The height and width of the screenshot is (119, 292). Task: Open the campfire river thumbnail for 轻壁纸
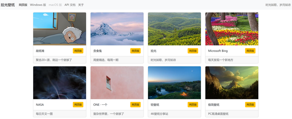175,83
